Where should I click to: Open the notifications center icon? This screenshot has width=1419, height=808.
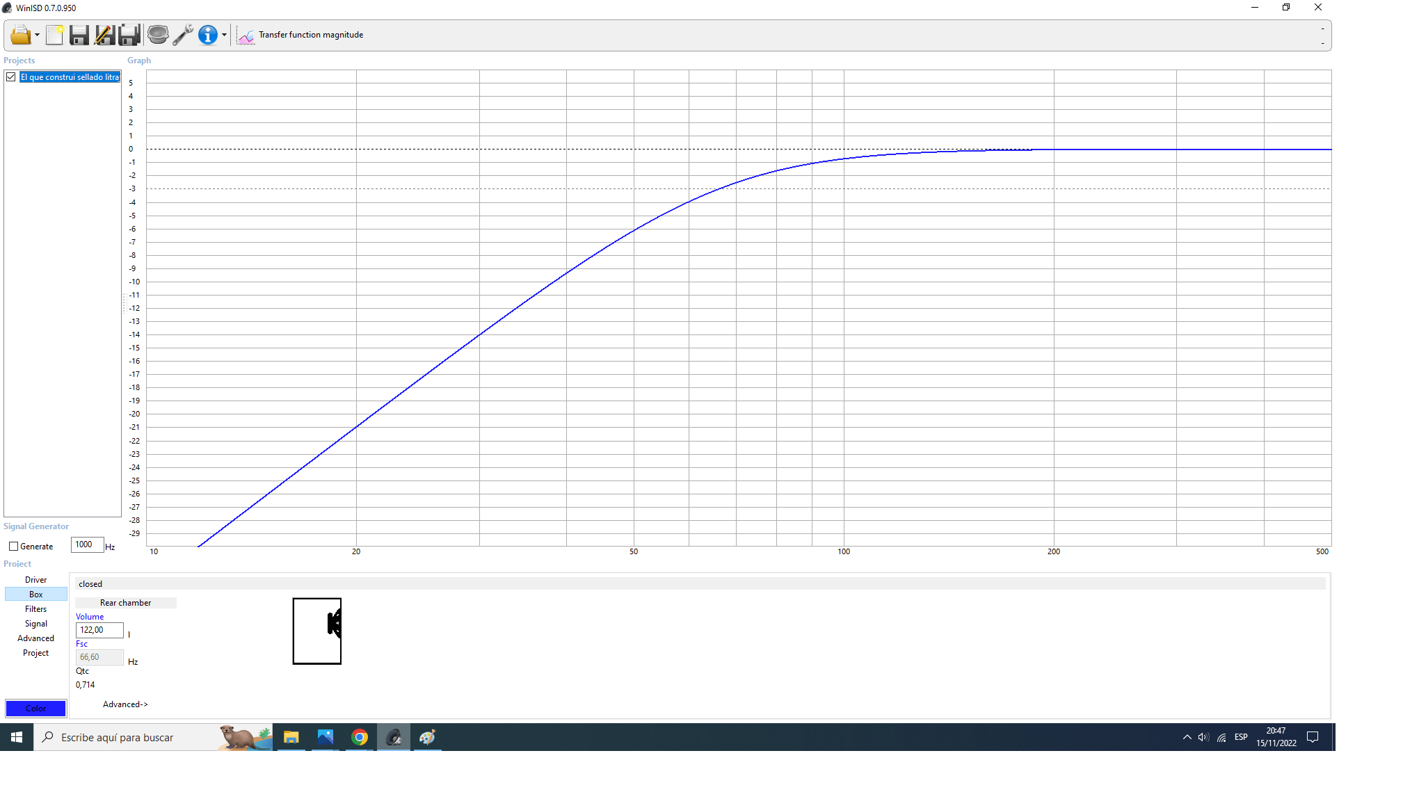point(1313,737)
